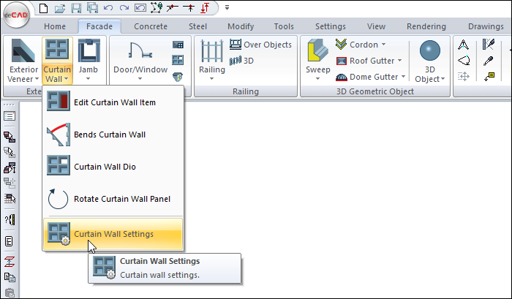Click Curtain Wall Dio entry
Image resolution: width=512 pixels, height=299 pixels.
[x=105, y=167]
